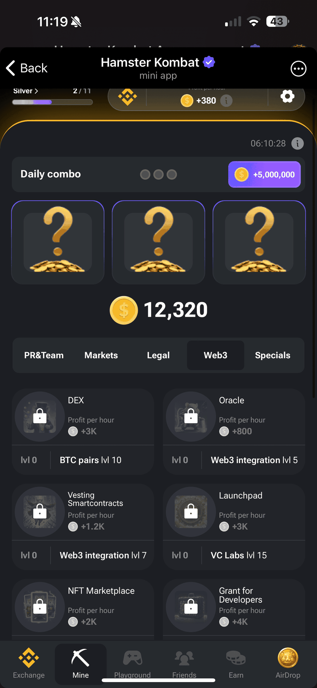This screenshot has height=688, width=317.
Task: Open the three-dot more options menu
Action: [298, 69]
